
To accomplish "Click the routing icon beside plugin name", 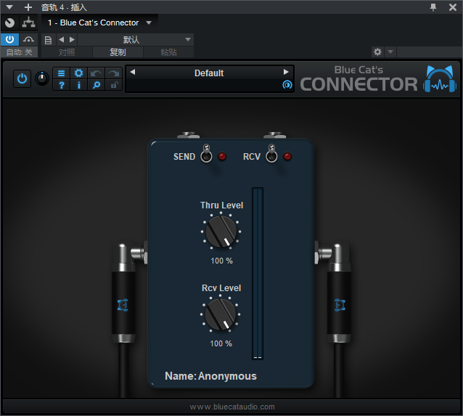I will point(28,23).
